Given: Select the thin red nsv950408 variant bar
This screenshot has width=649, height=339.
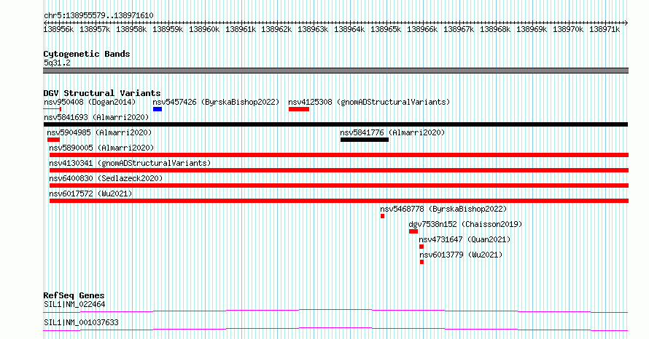Looking at the screenshot, I should pyautogui.click(x=53, y=109).
